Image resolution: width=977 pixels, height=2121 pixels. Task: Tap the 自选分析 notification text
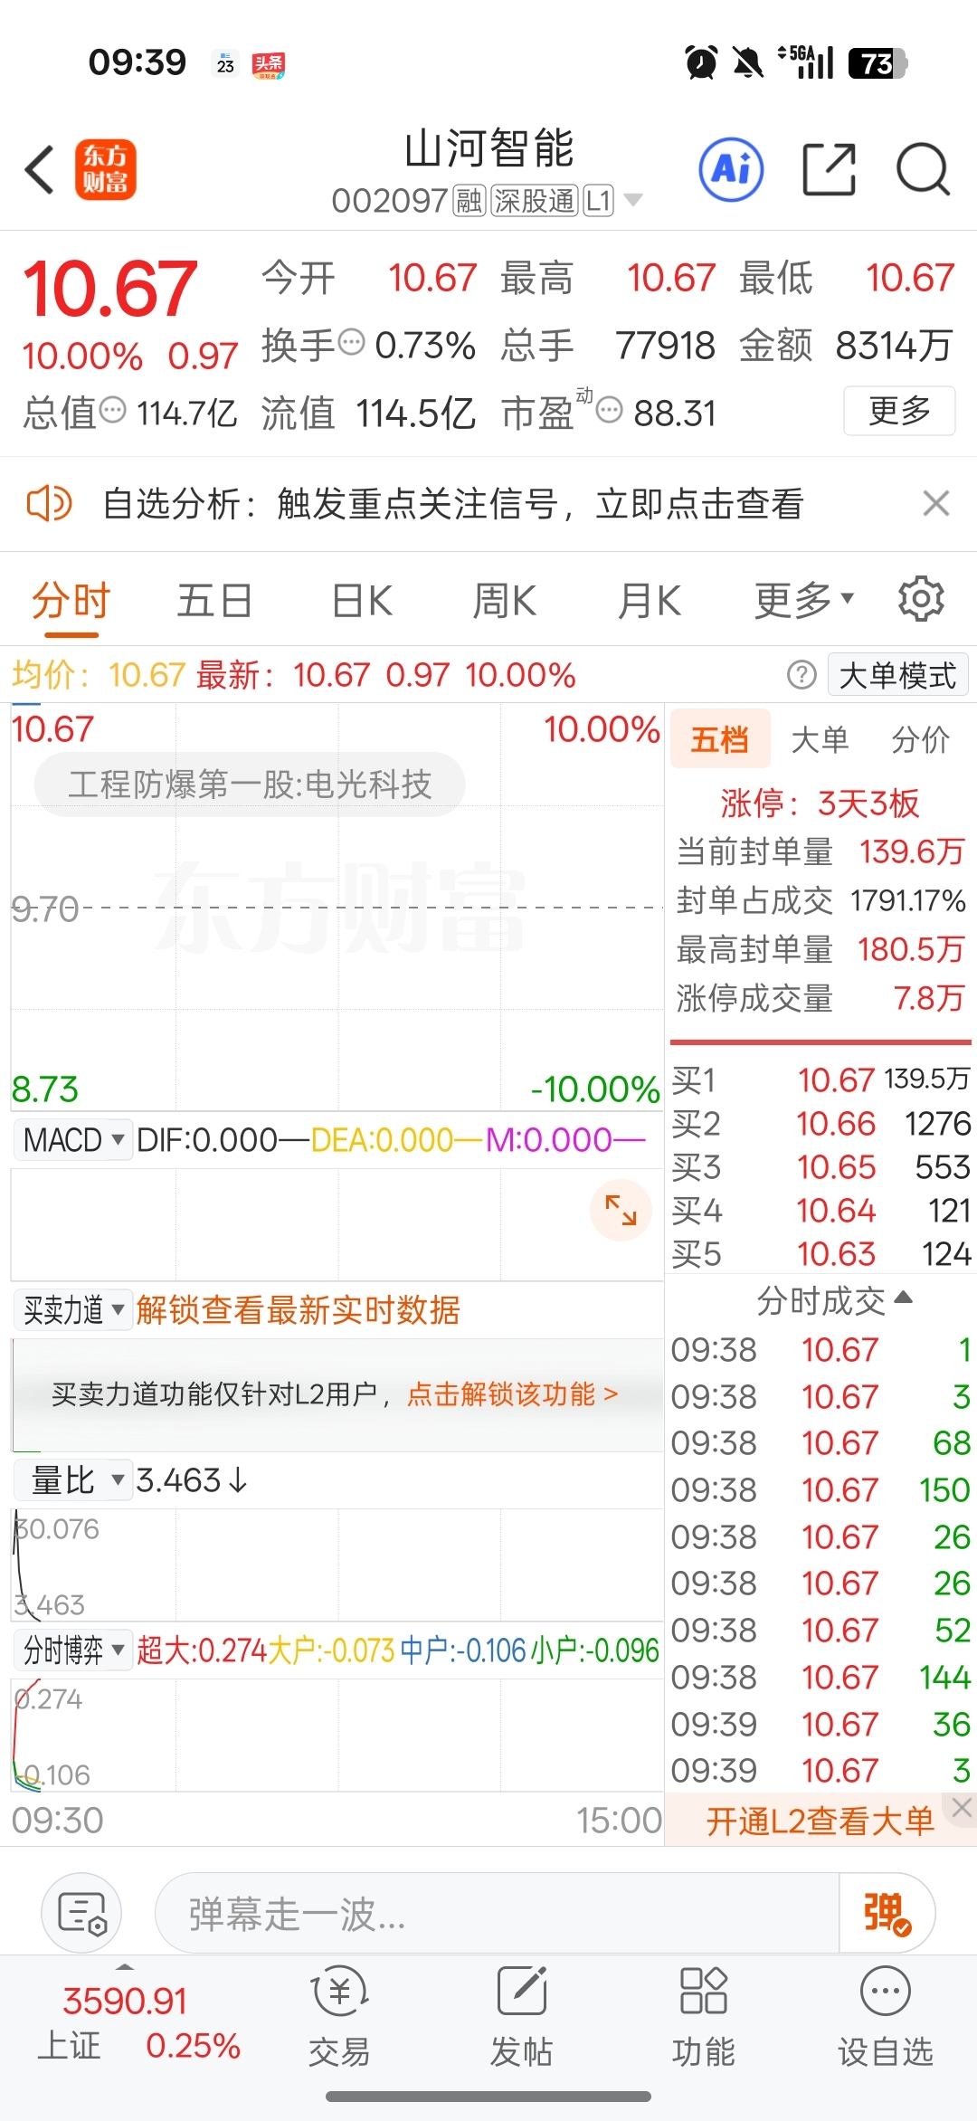click(453, 503)
